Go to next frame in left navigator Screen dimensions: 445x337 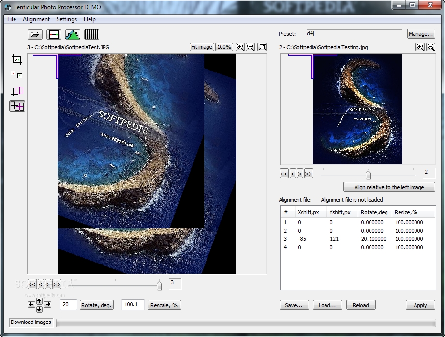(x=48, y=284)
